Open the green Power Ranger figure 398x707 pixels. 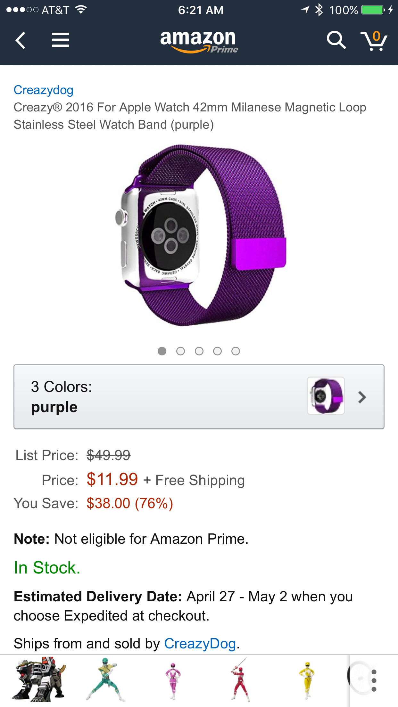coord(105,679)
